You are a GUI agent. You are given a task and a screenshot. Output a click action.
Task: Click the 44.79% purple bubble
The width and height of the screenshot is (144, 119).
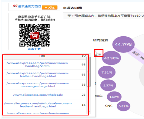pyautogui.click(x=123, y=45)
